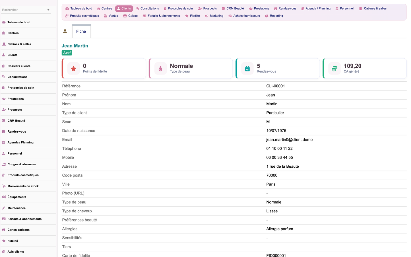Image resolution: width=411 pixels, height=257 pixels.
Task: Open Prospects in the top menu
Action: (207, 9)
